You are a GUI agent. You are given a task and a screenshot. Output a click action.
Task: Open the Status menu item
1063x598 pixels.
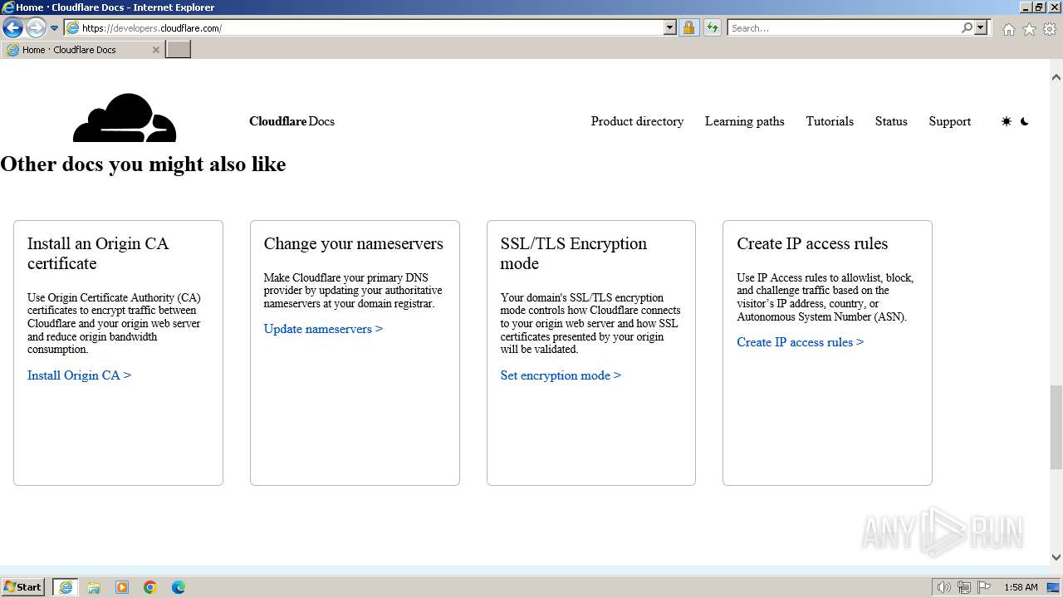click(x=891, y=121)
